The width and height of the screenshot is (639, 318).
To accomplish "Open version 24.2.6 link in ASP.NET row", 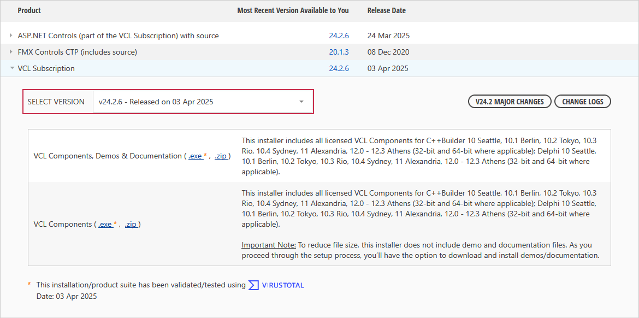I will pyautogui.click(x=339, y=36).
